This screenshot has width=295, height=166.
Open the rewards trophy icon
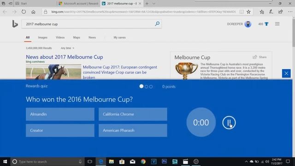pos(266,24)
